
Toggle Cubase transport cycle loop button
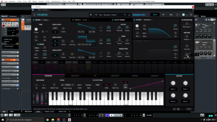click(x=107, y=115)
